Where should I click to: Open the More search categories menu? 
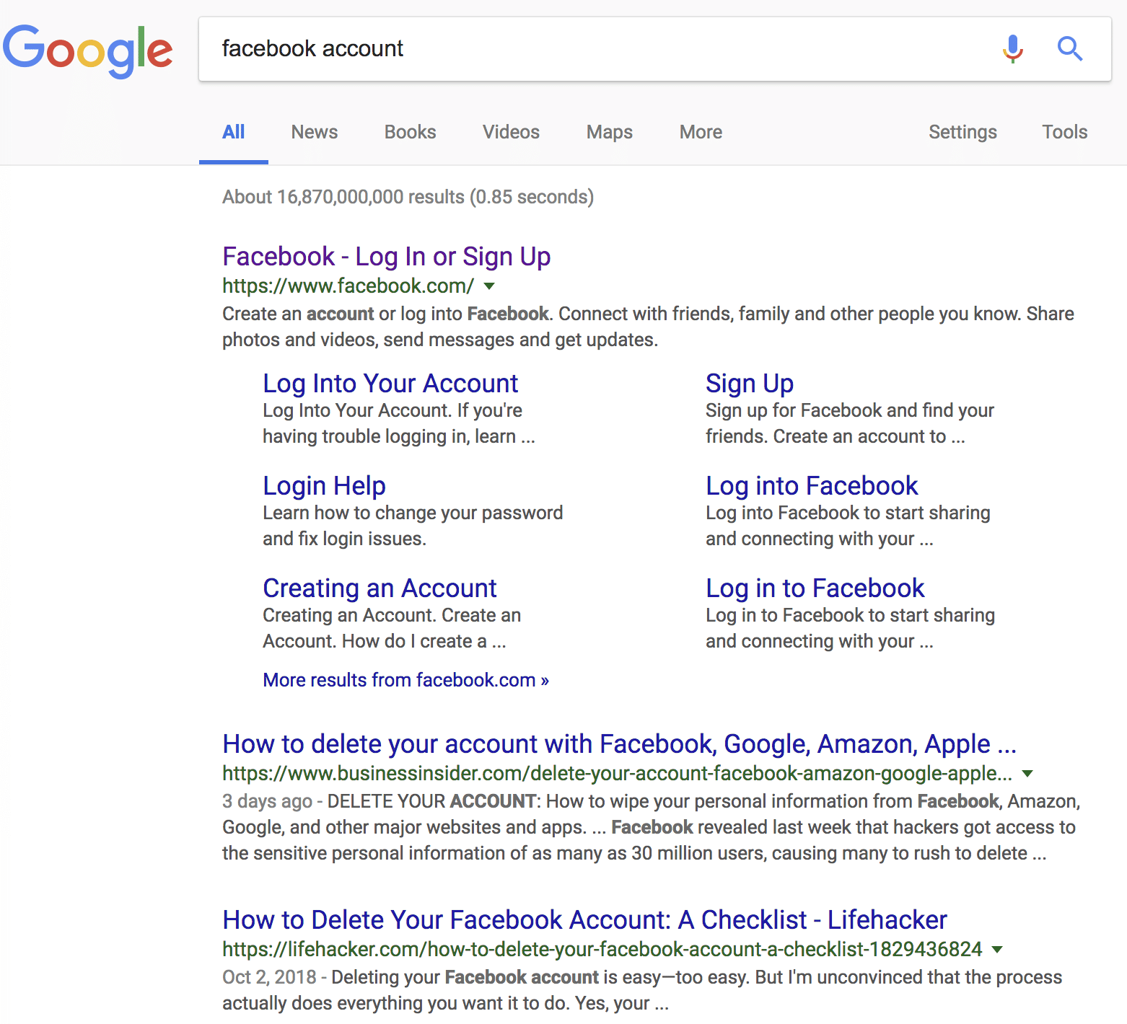[x=701, y=132]
